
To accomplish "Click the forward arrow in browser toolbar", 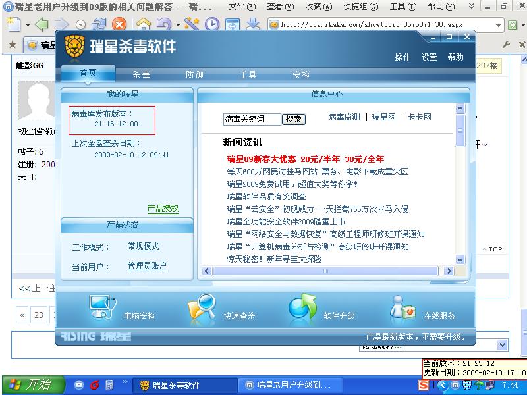I will (x=61, y=24).
